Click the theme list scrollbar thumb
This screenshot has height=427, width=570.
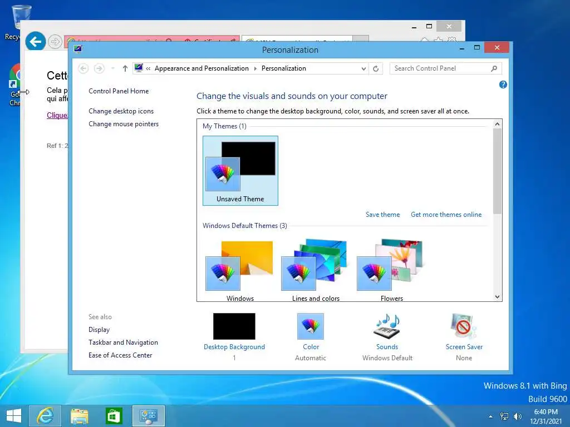(497, 171)
